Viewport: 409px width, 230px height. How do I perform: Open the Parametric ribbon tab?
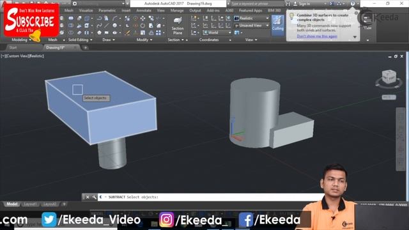pos(107,10)
